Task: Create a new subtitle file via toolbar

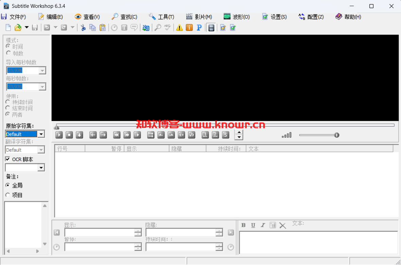Action: point(8,28)
